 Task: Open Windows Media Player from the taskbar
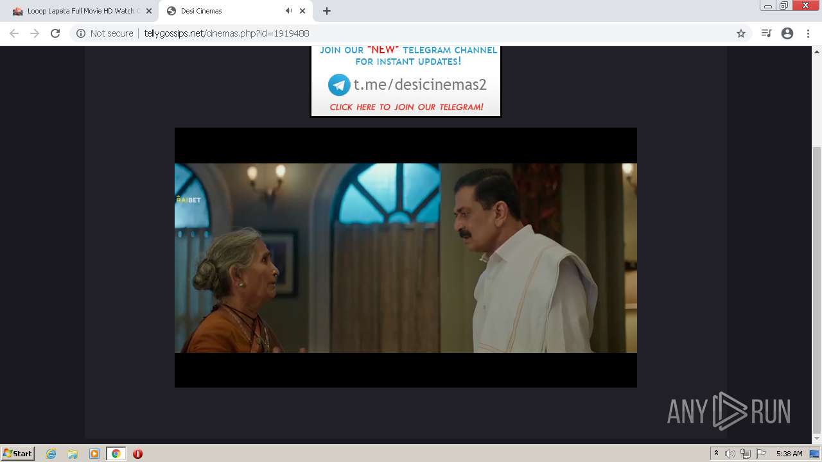point(94,454)
